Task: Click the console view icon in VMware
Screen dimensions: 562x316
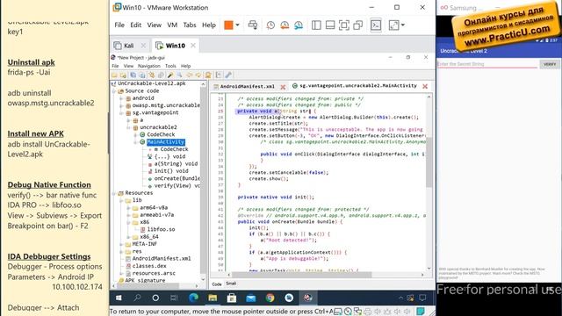Action: [x=376, y=25]
